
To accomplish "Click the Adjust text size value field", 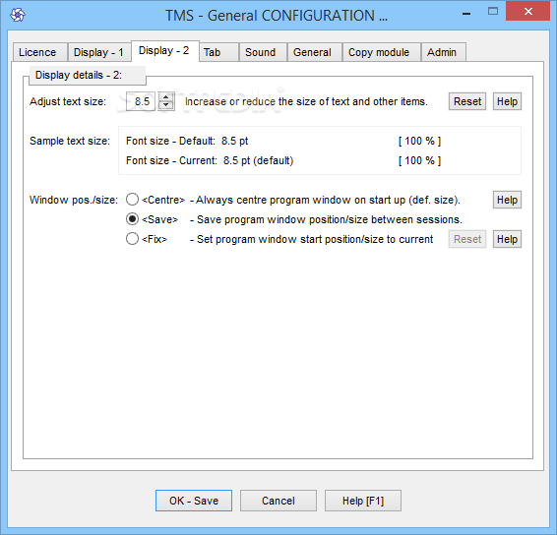I will [141, 101].
